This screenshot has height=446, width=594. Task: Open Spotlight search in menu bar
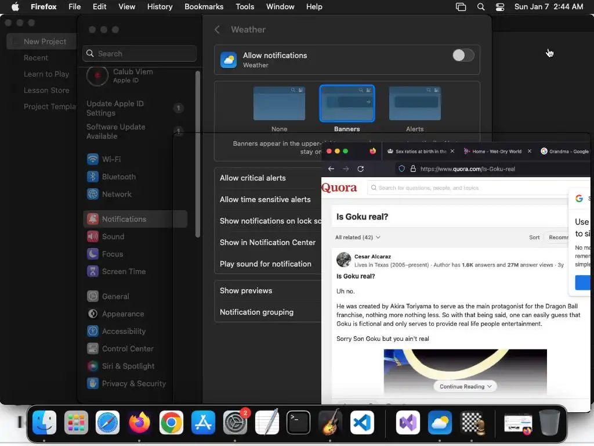(x=481, y=7)
